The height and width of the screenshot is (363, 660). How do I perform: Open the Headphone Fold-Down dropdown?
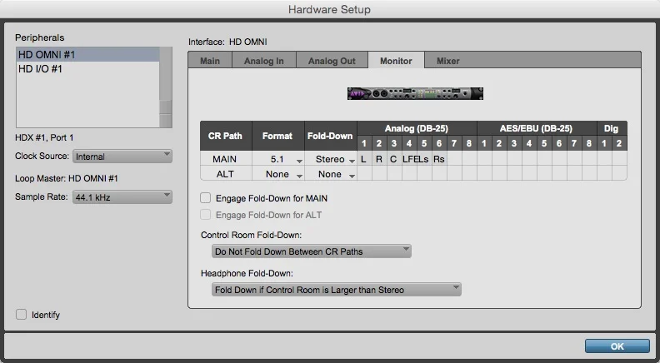[337, 290]
